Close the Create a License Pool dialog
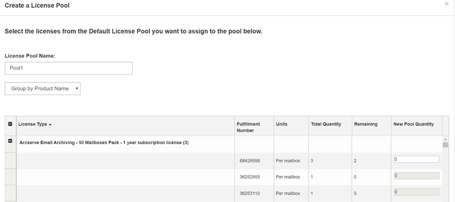455x202 pixels. tap(447, 4)
